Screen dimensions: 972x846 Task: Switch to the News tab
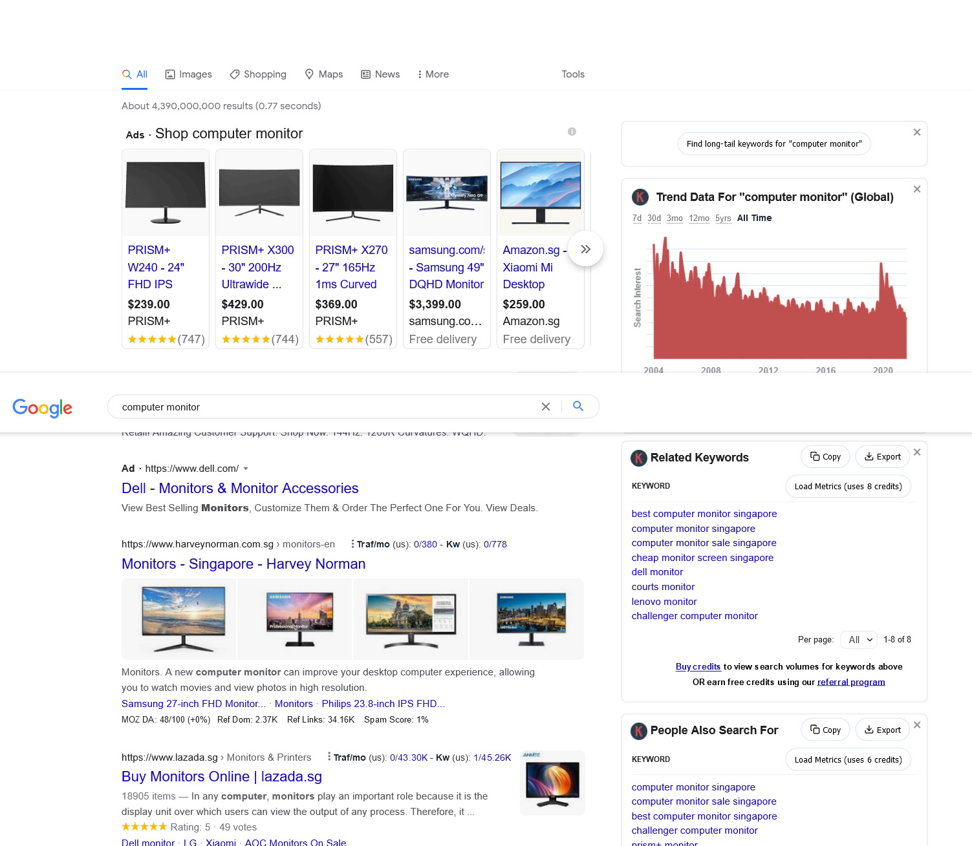pos(380,74)
